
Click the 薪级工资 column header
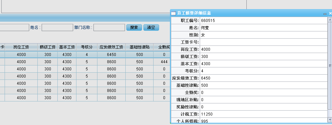coord(48,47)
